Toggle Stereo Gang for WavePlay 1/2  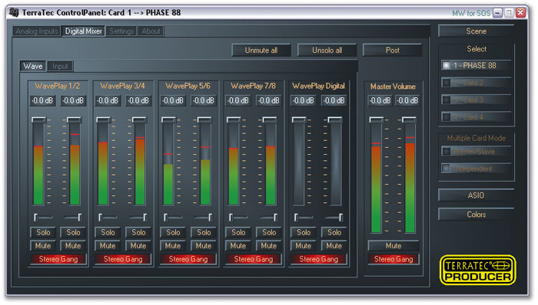pos(58,259)
